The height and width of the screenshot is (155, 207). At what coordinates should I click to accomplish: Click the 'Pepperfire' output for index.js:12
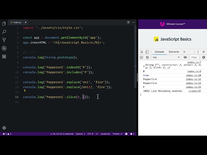click(150, 79)
